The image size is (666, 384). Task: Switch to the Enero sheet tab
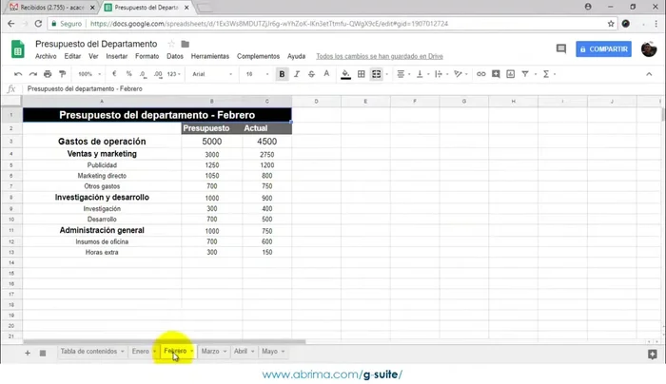click(141, 352)
